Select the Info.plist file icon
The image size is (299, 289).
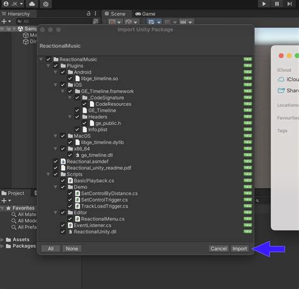(85, 130)
